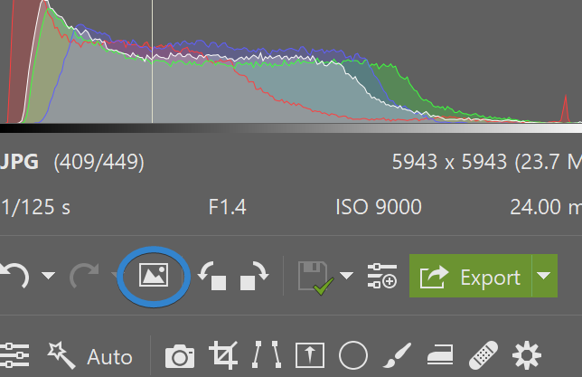Viewport: 582px width, 377px height.
Task: Select the straighten lines tool
Action: point(267,355)
